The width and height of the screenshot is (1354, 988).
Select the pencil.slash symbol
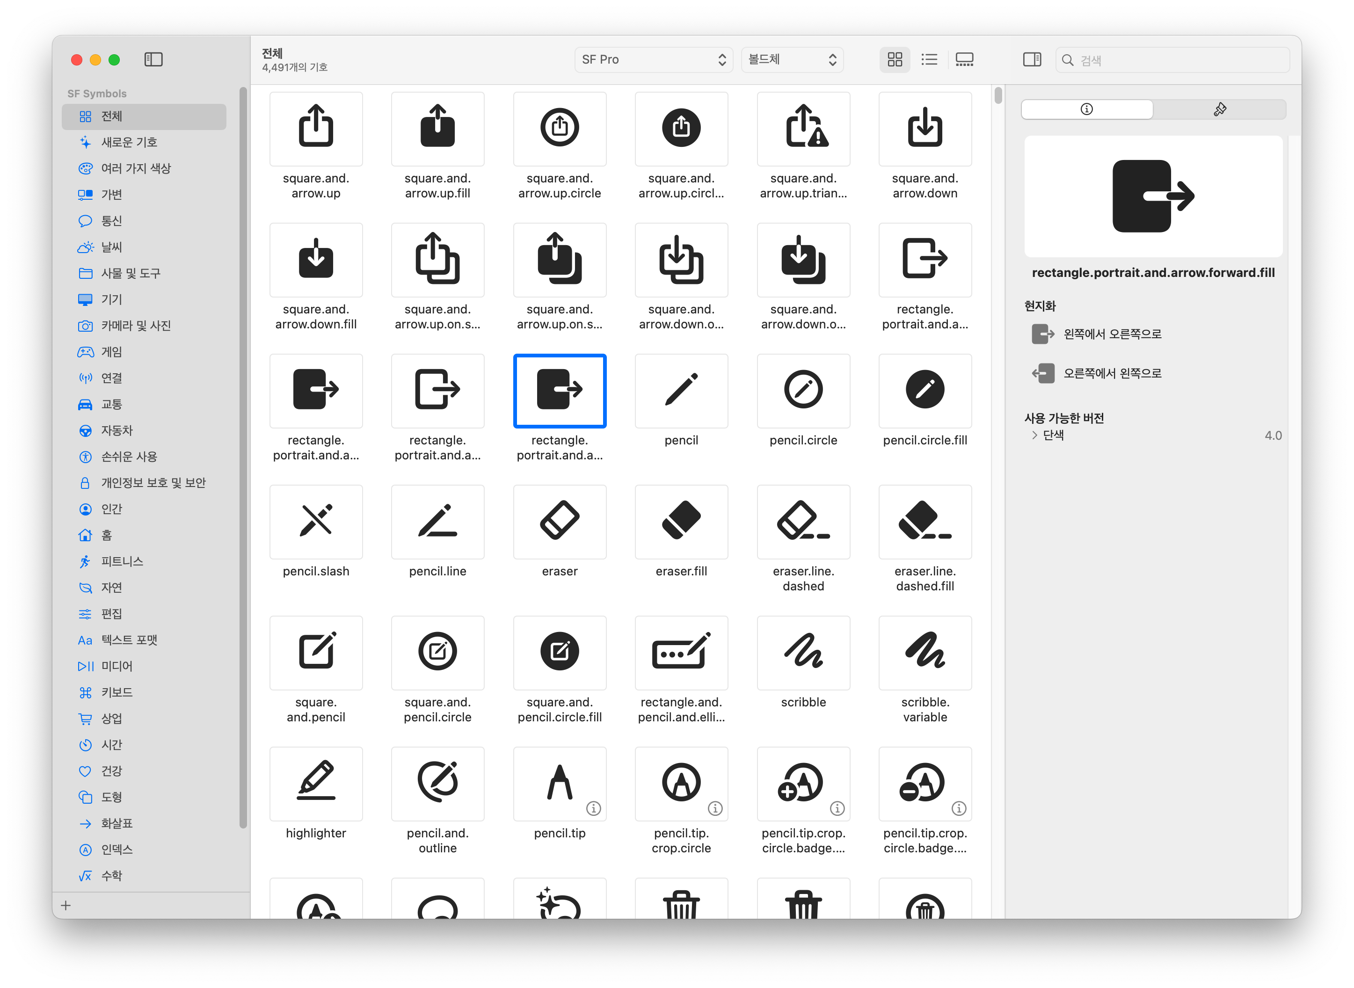316,522
